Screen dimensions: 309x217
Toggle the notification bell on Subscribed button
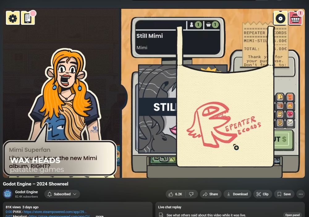coord(49,194)
